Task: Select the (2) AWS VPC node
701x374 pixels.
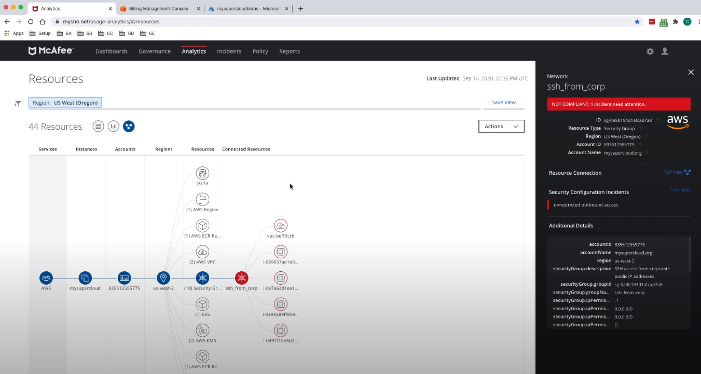Action: (202, 252)
